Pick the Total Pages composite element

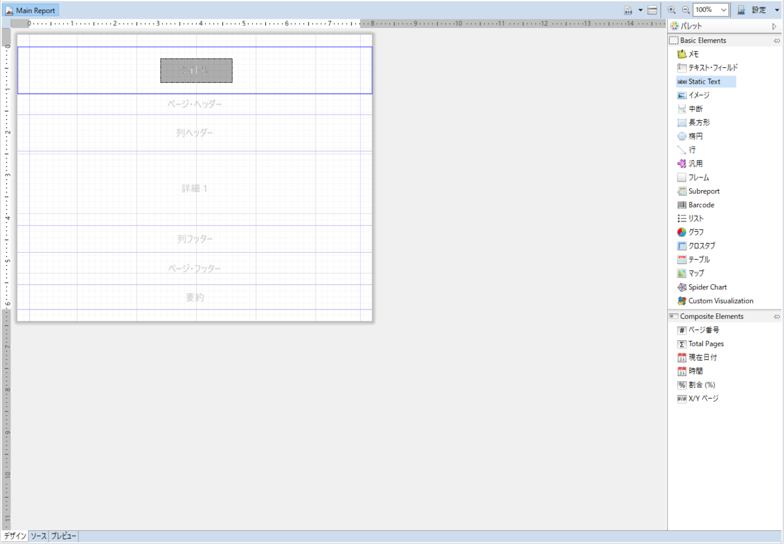[x=701, y=344]
